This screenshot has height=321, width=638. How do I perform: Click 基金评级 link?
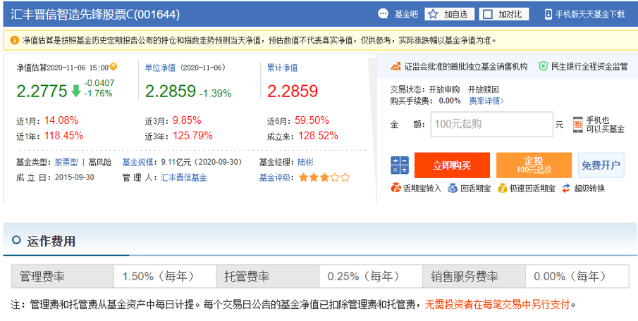coord(274,177)
